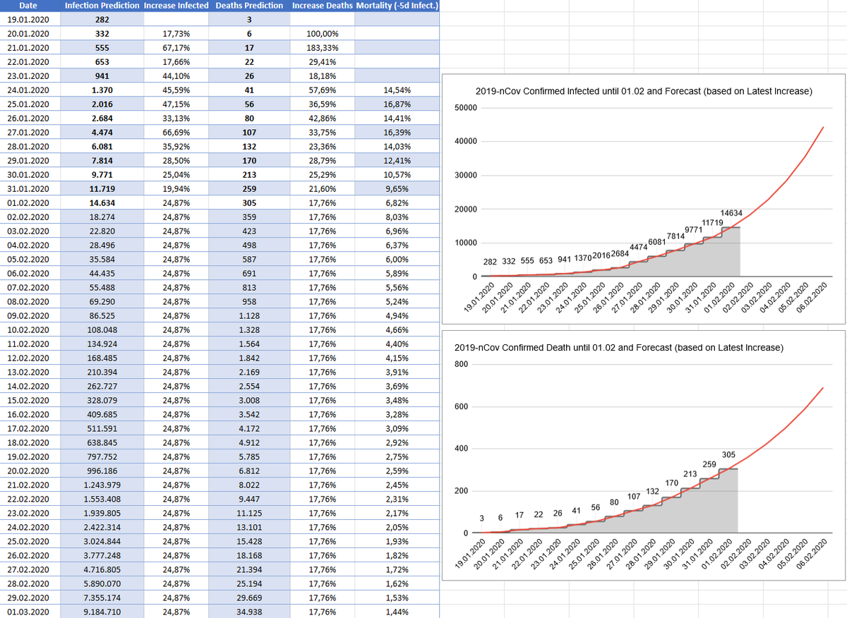Select infection prediction cell 18.274
Image resolution: width=847 pixels, height=618 pixels.
pos(102,217)
